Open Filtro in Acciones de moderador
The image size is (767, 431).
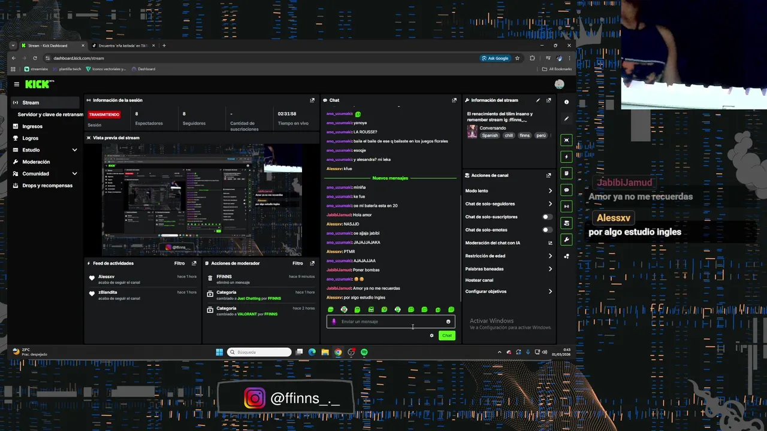tap(298, 263)
